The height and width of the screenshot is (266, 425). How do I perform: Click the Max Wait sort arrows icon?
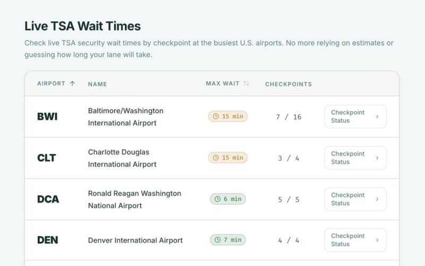point(246,84)
